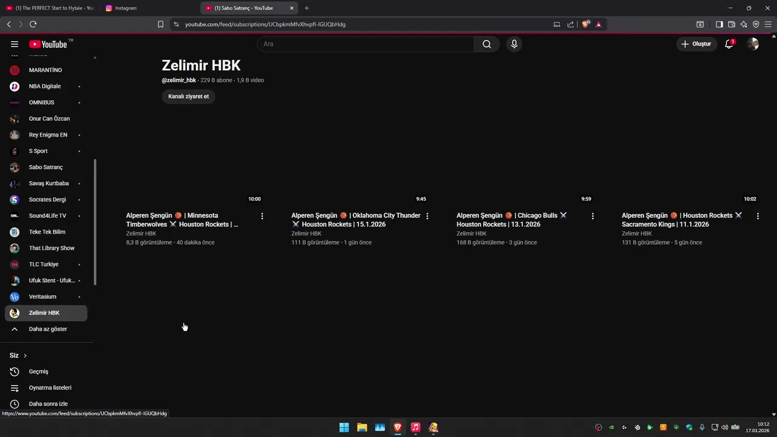
Task: Click the search magnifier button
Action: pos(487,44)
